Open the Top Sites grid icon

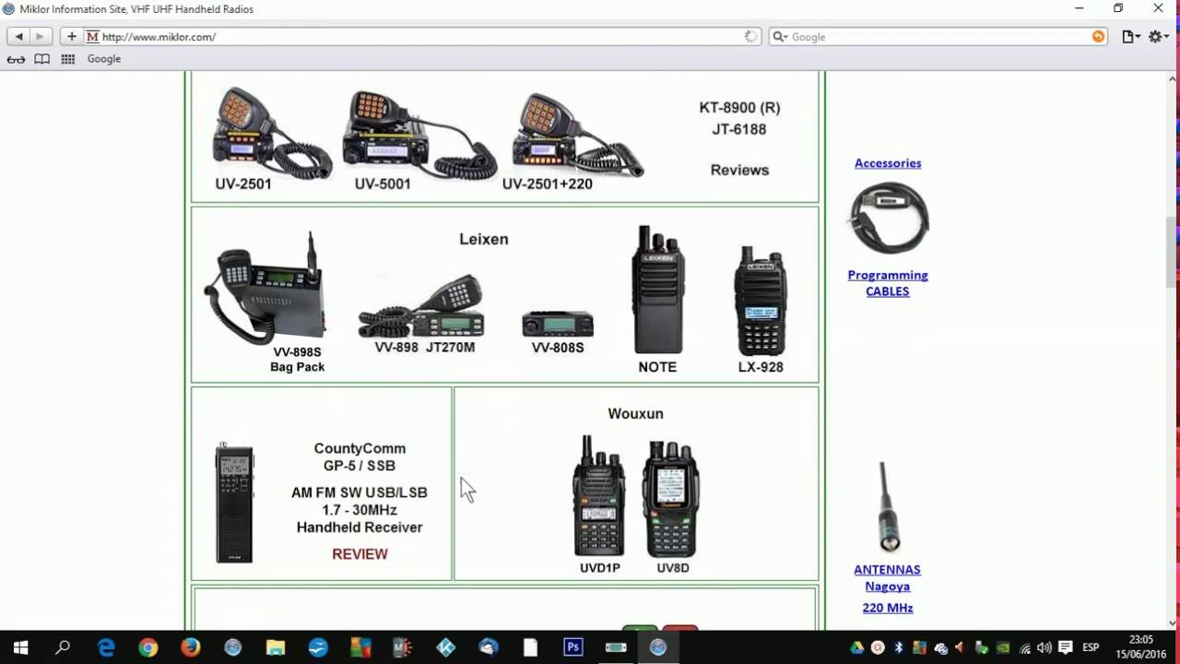point(68,59)
